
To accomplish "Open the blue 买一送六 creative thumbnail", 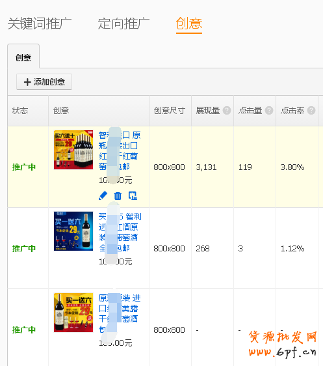I will point(73,231).
